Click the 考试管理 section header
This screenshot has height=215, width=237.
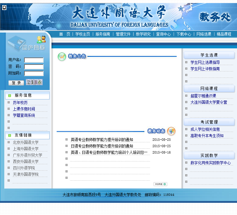tap(209, 122)
